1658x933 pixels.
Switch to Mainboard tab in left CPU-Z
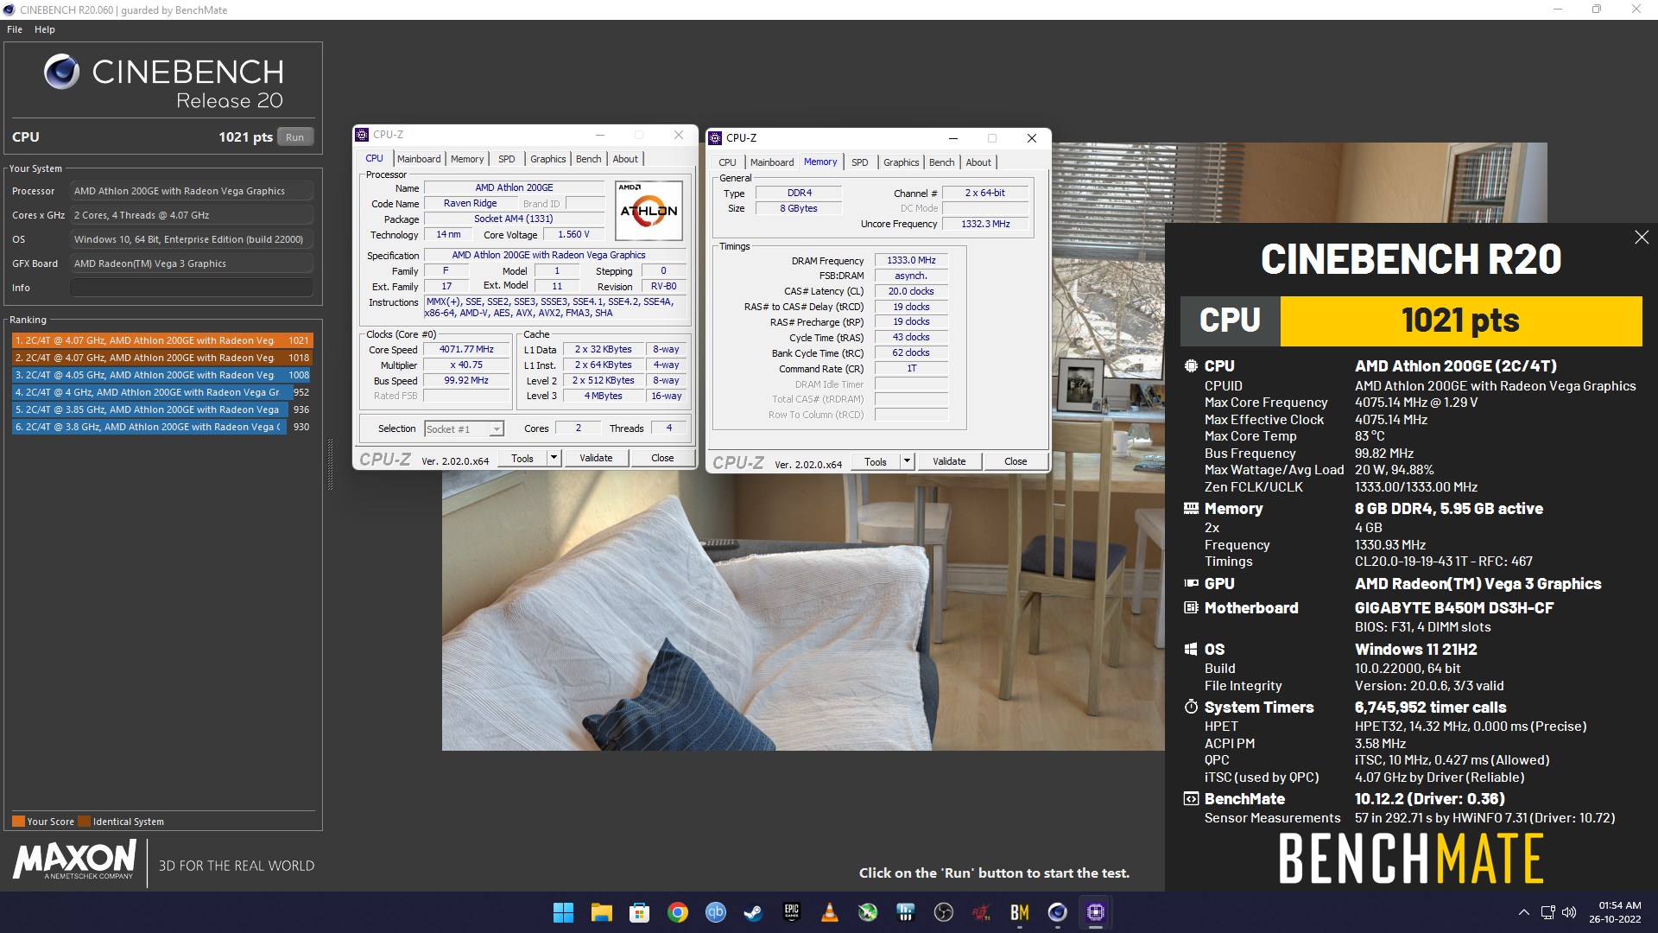pyautogui.click(x=419, y=159)
